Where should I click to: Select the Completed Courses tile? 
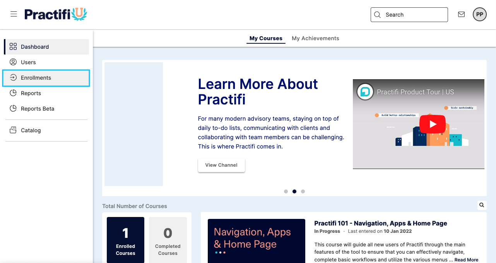[x=168, y=240]
